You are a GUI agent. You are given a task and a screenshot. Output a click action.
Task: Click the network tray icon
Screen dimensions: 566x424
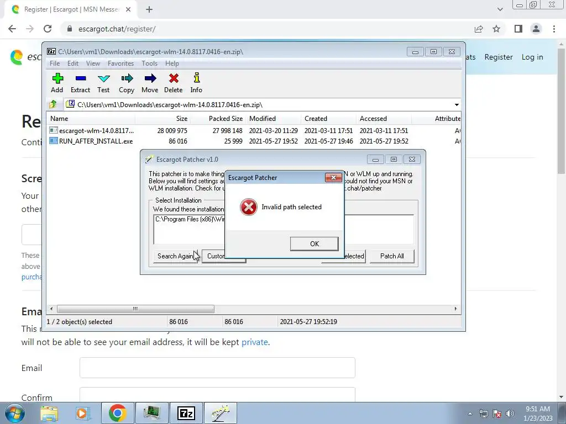[x=483, y=414]
